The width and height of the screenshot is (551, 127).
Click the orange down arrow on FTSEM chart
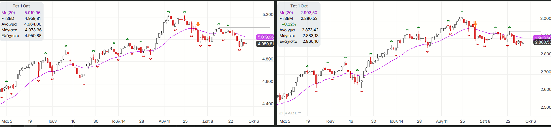pyautogui.click(x=475, y=23)
